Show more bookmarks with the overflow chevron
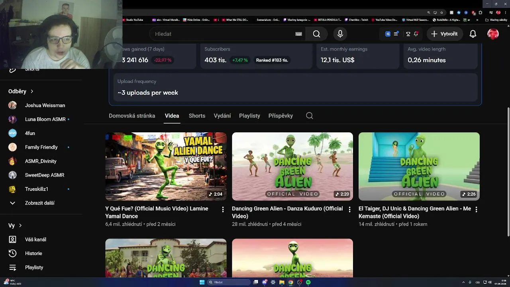The height and width of the screenshot is (287, 510). click(477, 20)
